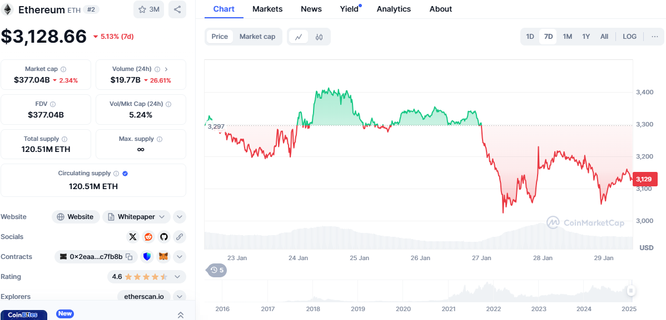Show info tooltip for Max. supply

tap(160, 139)
